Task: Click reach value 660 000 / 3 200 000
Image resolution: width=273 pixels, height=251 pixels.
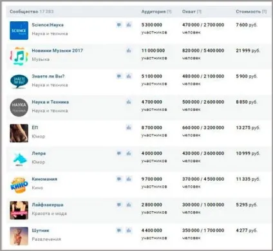Action: pyautogui.click(x=203, y=127)
